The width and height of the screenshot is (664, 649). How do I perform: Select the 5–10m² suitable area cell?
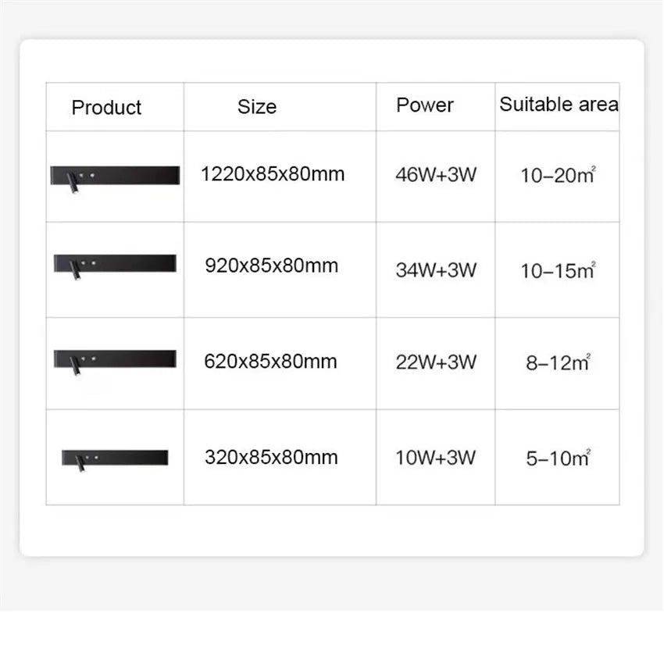pos(558,459)
